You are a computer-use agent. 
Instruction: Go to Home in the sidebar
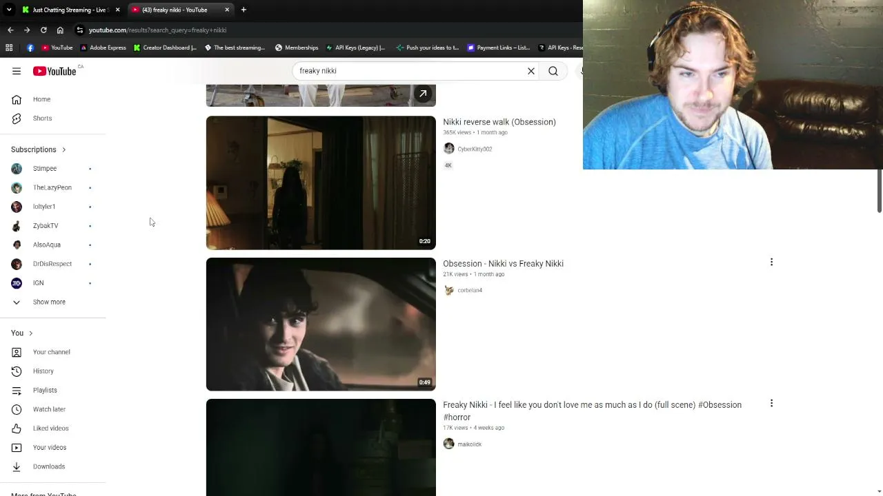tap(41, 99)
